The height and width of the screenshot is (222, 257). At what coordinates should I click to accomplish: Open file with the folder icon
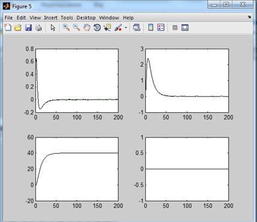tap(18, 28)
